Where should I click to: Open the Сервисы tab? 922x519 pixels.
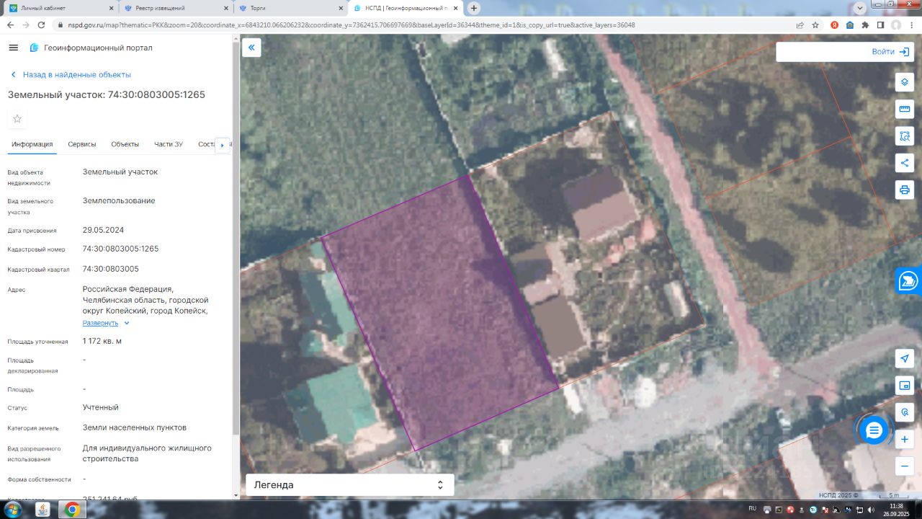(82, 144)
